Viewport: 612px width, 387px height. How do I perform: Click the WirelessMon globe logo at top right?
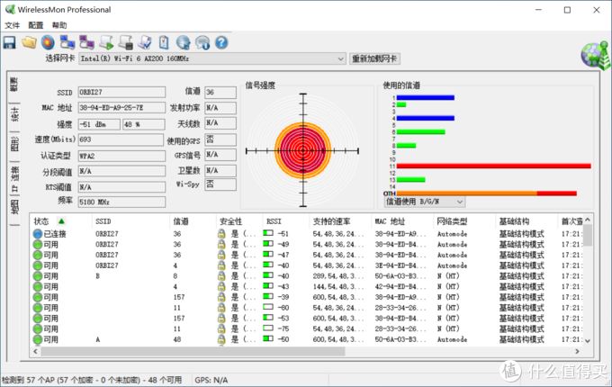coord(595,55)
